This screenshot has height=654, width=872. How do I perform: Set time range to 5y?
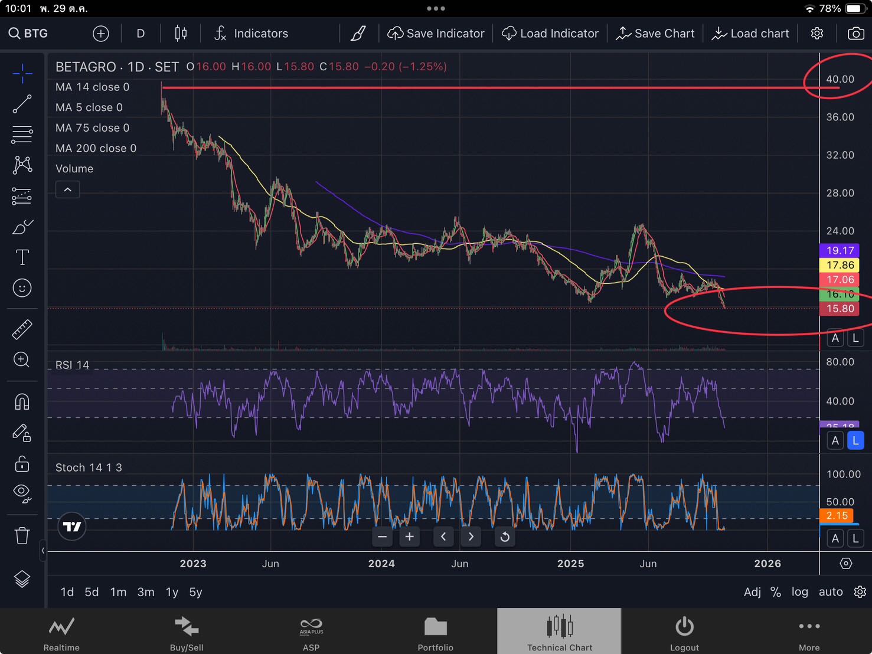click(x=195, y=592)
